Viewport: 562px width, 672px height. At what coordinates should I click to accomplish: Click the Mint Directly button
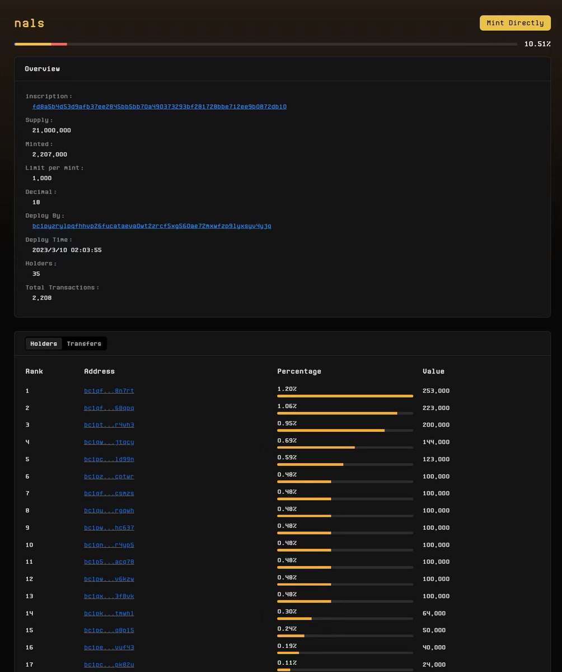point(515,23)
